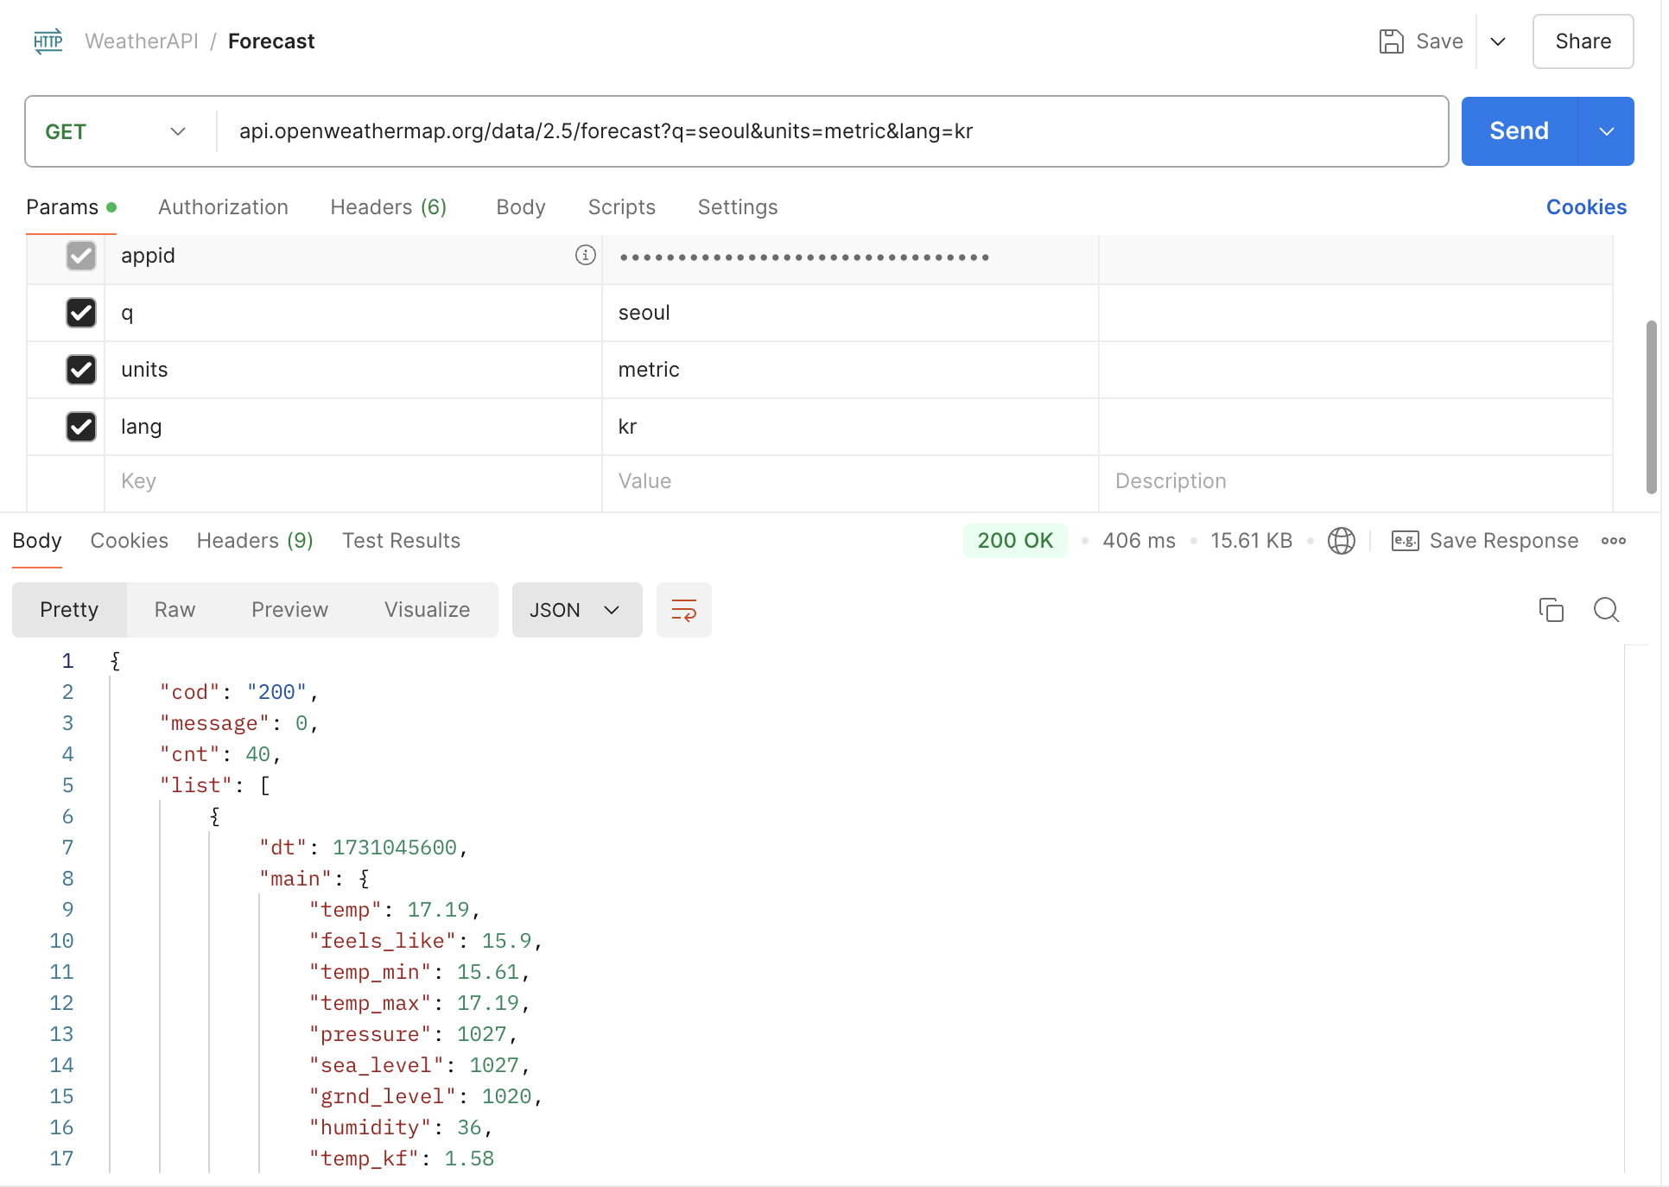Open the JSON format dropdown
This screenshot has height=1187, width=1669.
[x=576, y=610]
